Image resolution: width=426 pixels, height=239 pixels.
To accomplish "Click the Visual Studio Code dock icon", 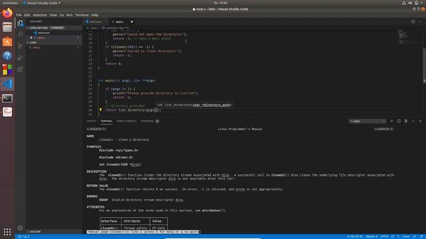I will (x=7, y=84).
